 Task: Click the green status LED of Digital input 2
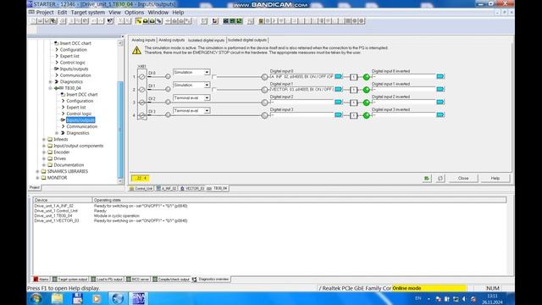(367, 103)
